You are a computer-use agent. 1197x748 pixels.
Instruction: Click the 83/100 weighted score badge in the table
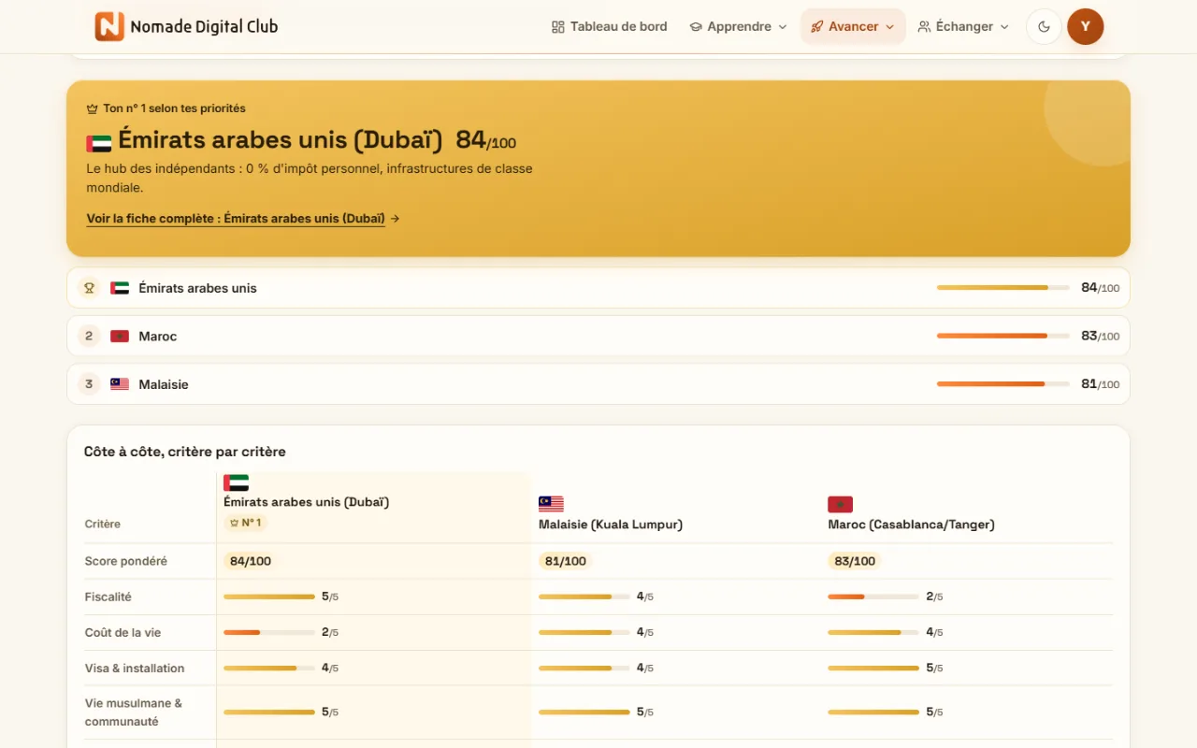(x=854, y=561)
